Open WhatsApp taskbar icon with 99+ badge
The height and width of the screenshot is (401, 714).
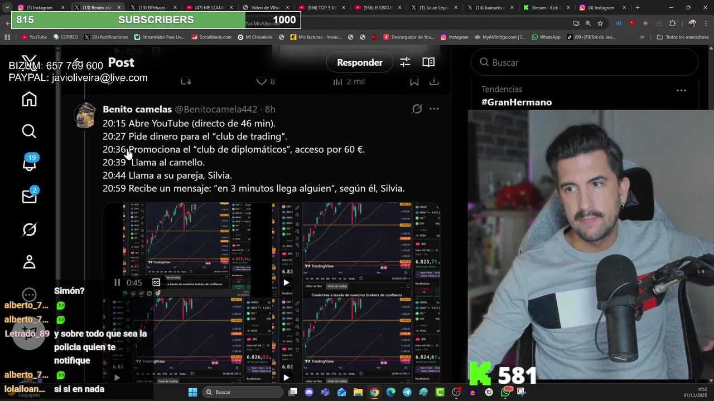click(x=505, y=392)
